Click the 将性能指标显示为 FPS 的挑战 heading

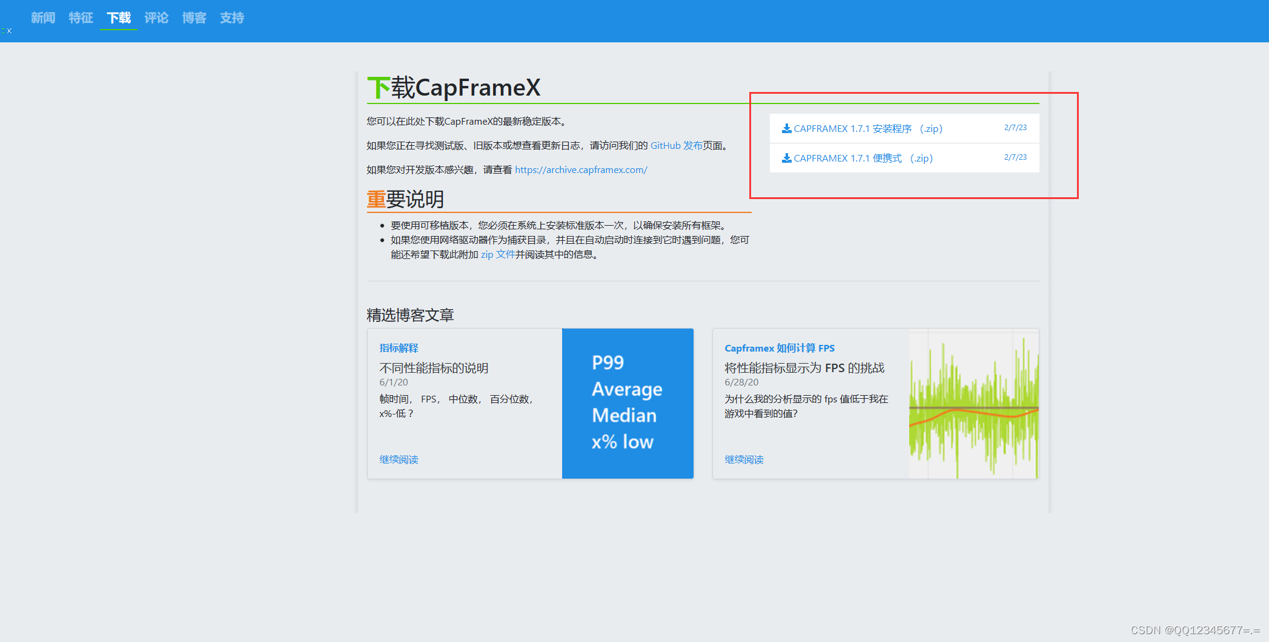tap(804, 368)
